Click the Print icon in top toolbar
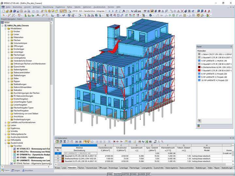This screenshot has height=176, width=235. (x=25, y=11)
